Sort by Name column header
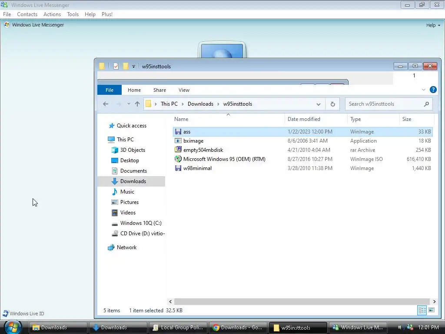Screen dimensions: 445x334 point(229,119)
